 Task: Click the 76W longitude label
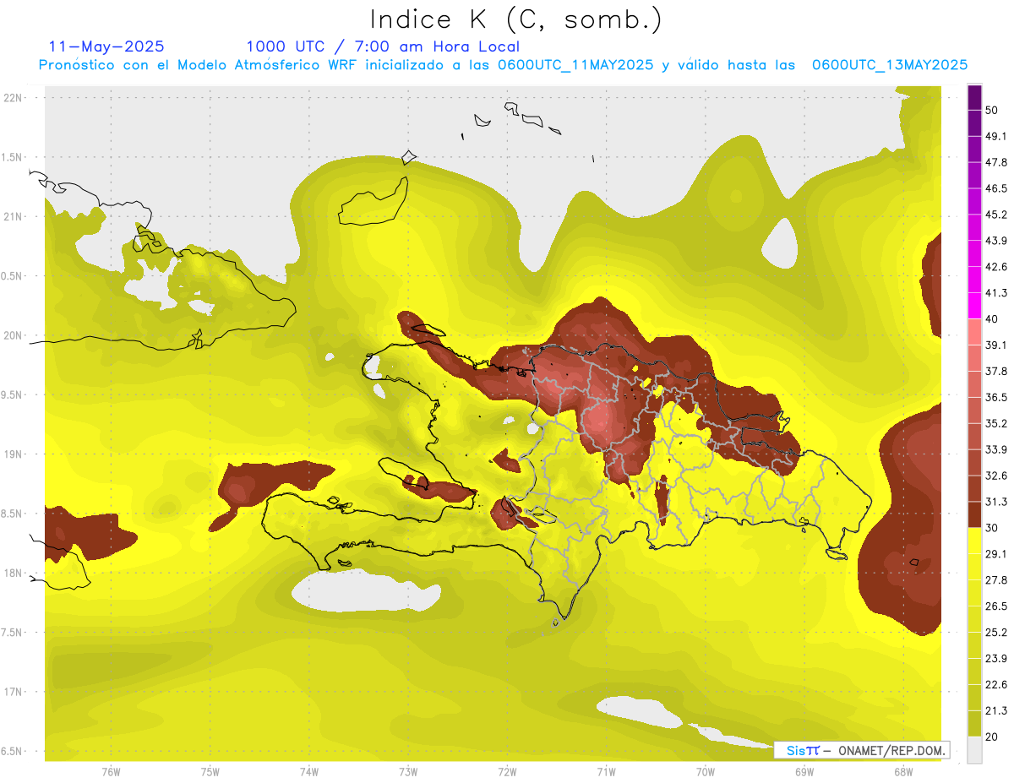[x=111, y=771]
